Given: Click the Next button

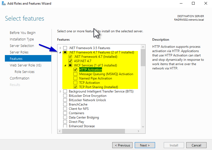Looking at the screenshot, I should tap(145, 145).
